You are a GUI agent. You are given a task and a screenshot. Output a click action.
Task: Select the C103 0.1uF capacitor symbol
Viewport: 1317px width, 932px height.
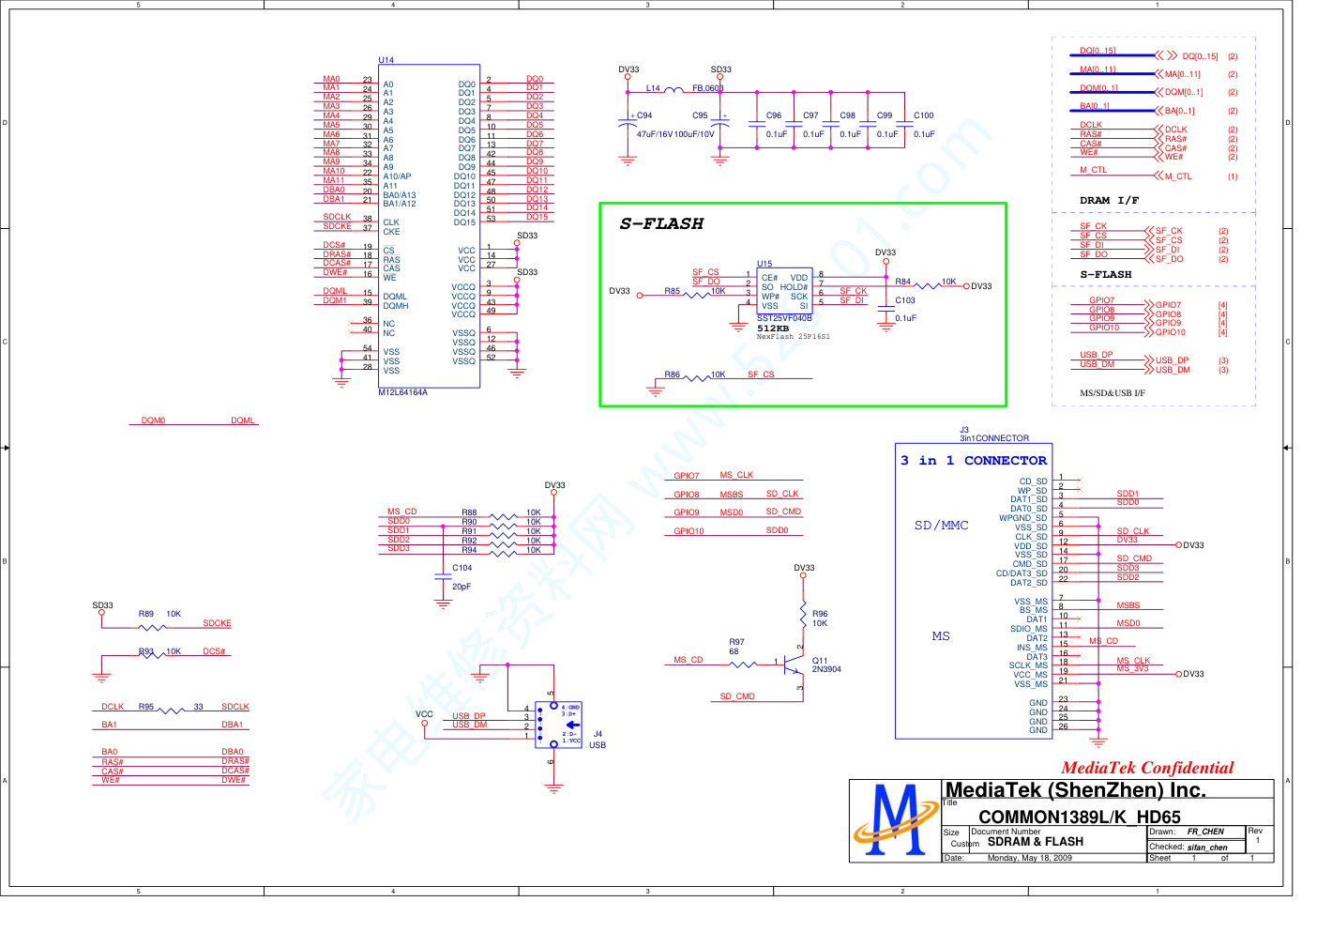886,311
